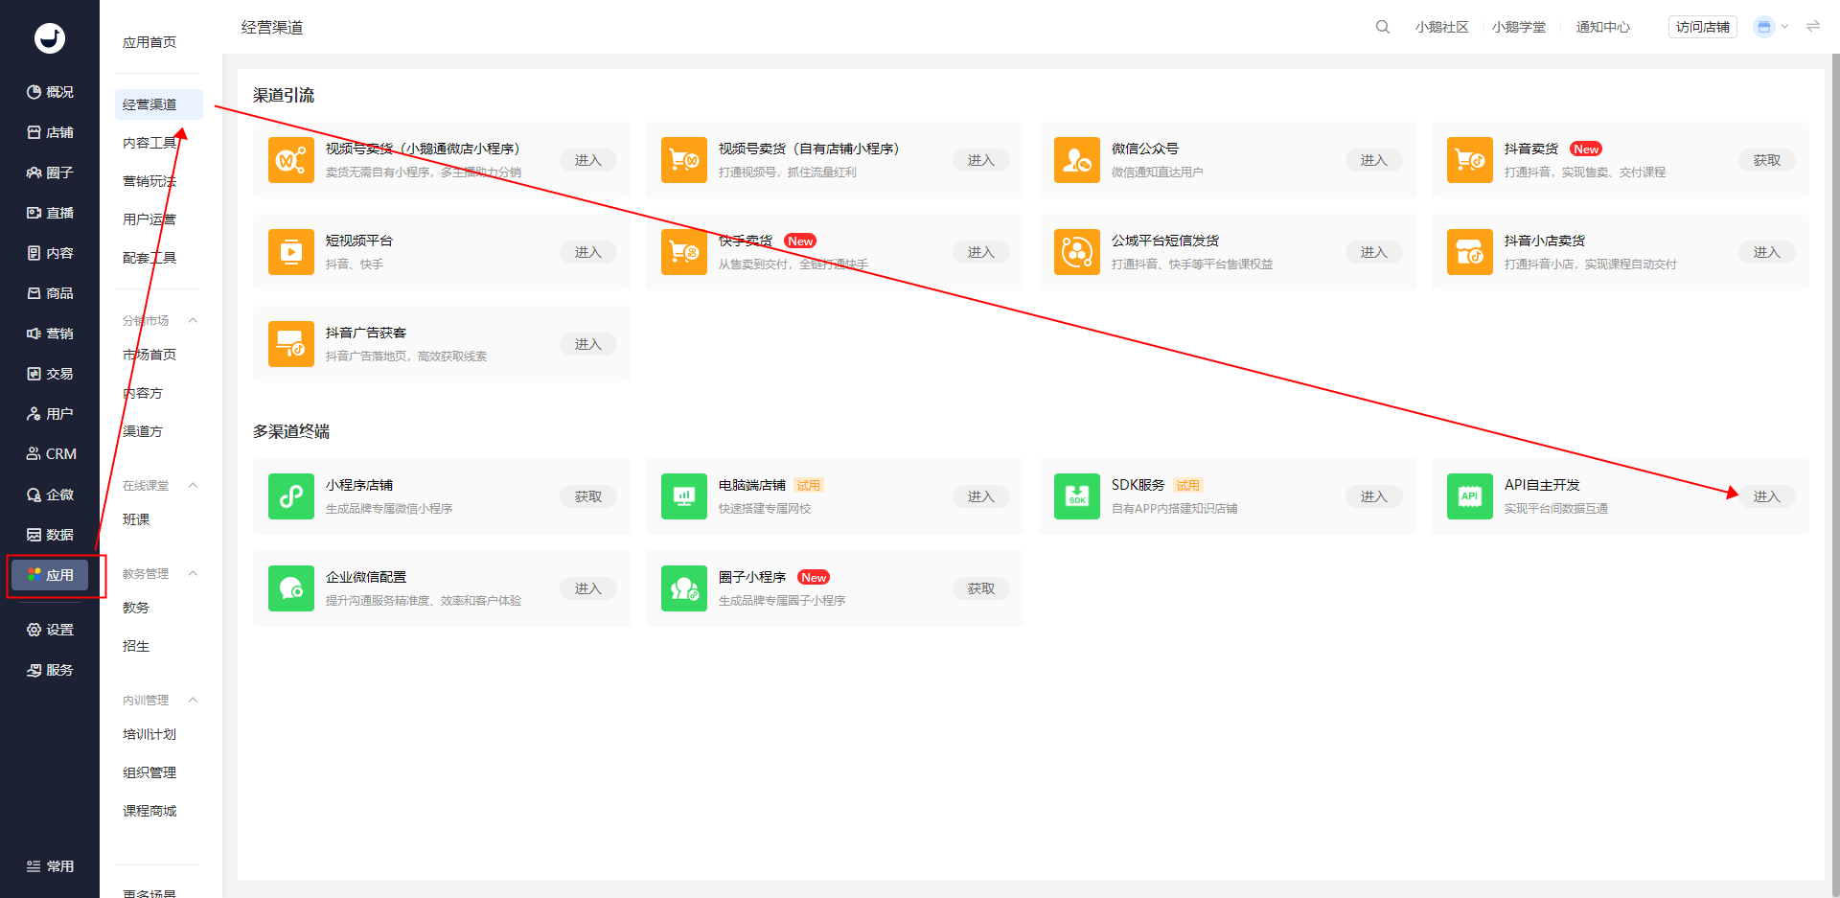Click the switch arrows icon at top right
The height and width of the screenshot is (898, 1840).
pyautogui.click(x=1813, y=27)
